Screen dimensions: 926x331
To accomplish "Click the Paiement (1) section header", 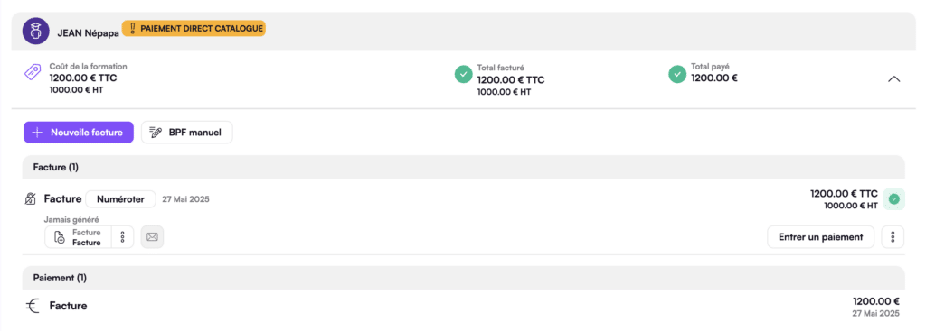I will click(464, 278).
